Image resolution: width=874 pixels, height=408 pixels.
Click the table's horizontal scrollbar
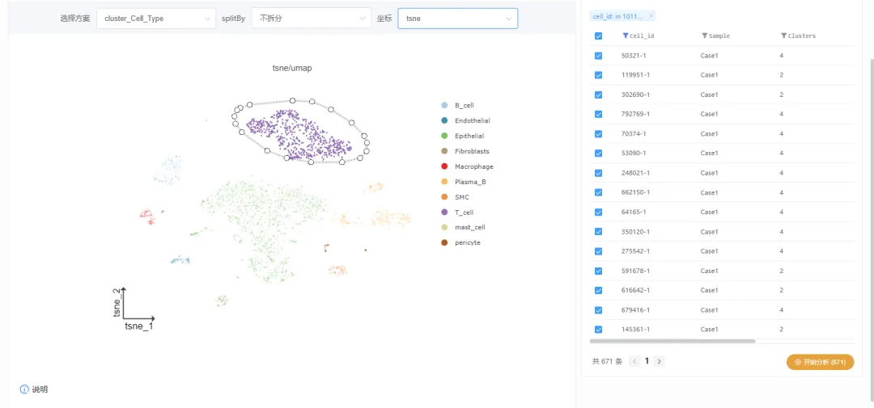coord(672,341)
